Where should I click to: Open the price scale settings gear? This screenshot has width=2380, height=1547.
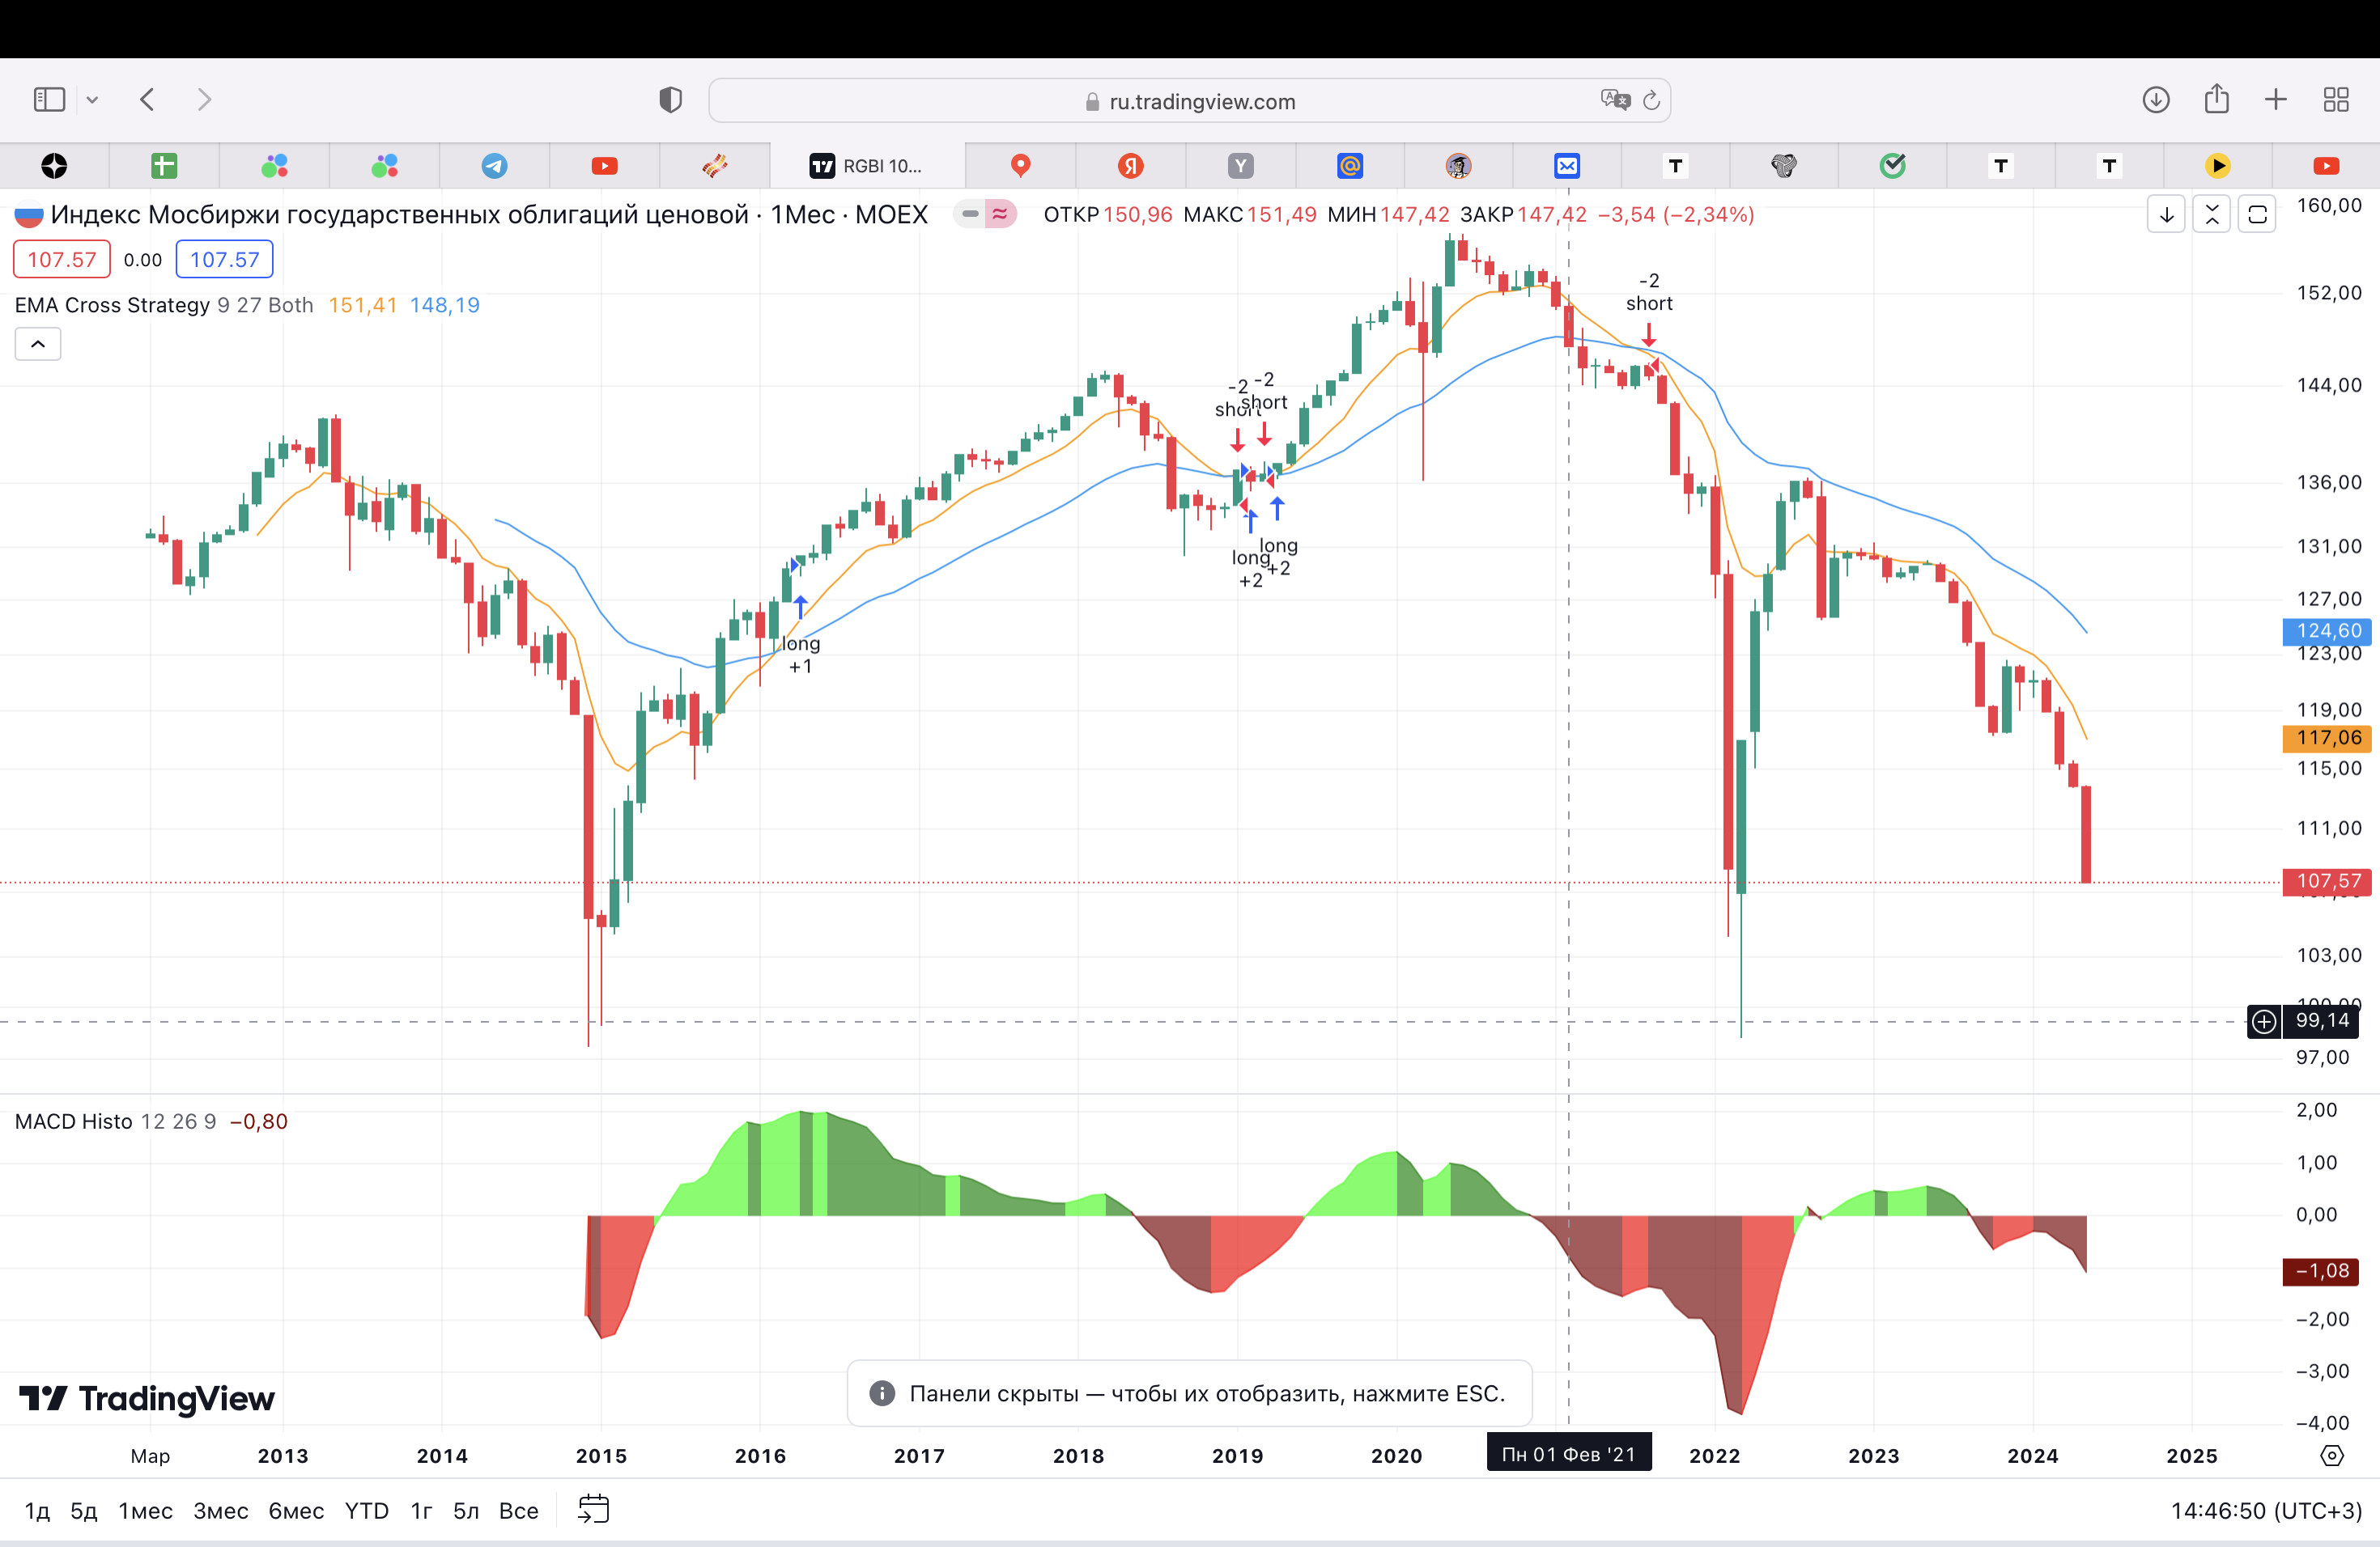coord(2331,1455)
